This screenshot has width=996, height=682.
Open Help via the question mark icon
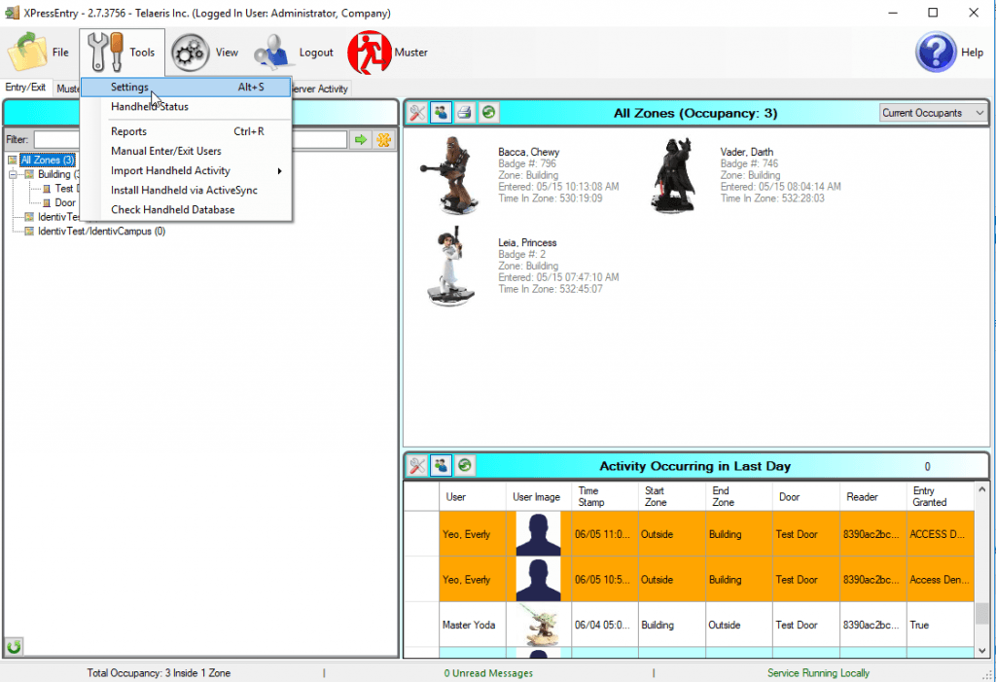click(936, 53)
